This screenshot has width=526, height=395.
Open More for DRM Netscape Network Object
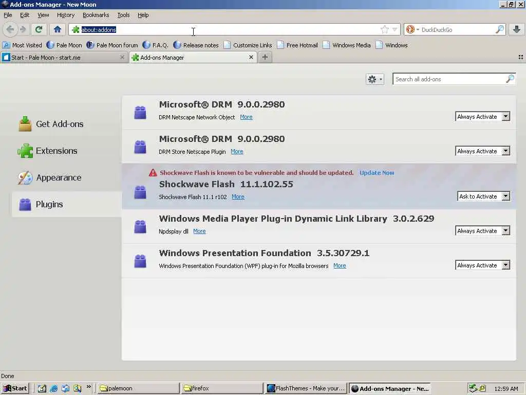(246, 117)
